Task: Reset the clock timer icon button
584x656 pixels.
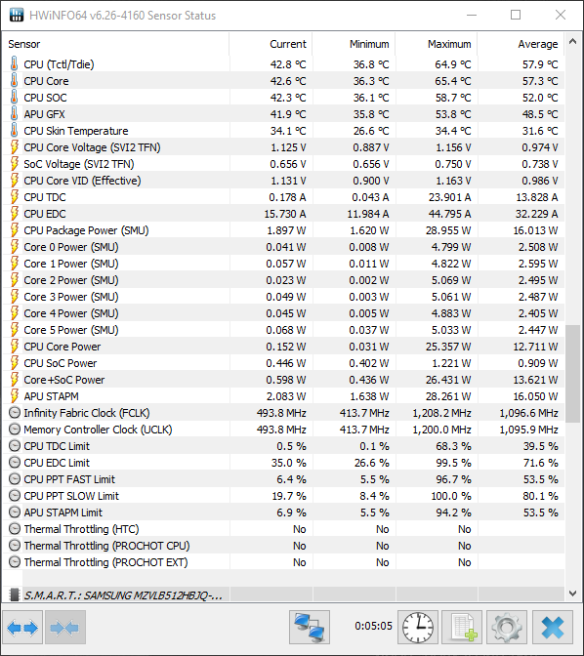Action: [418, 627]
